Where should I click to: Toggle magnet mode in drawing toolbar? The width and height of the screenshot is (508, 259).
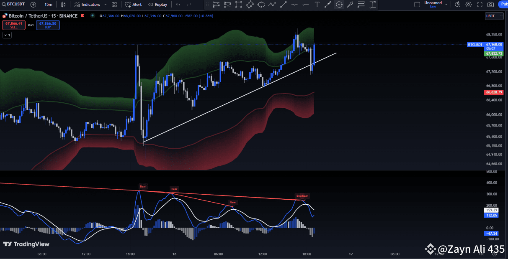(x=339, y=5)
